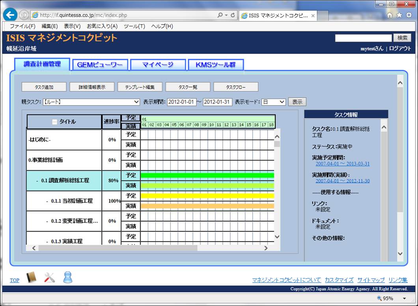Switch to the マイページ tab
The width and height of the screenshot is (418, 306).
point(158,65)
